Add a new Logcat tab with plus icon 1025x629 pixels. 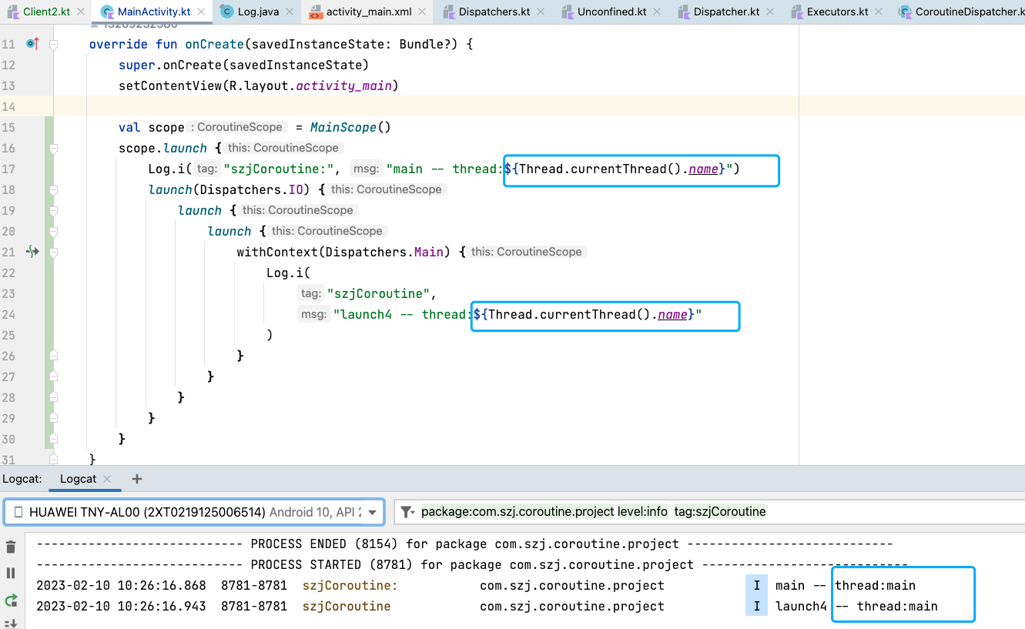137,479
